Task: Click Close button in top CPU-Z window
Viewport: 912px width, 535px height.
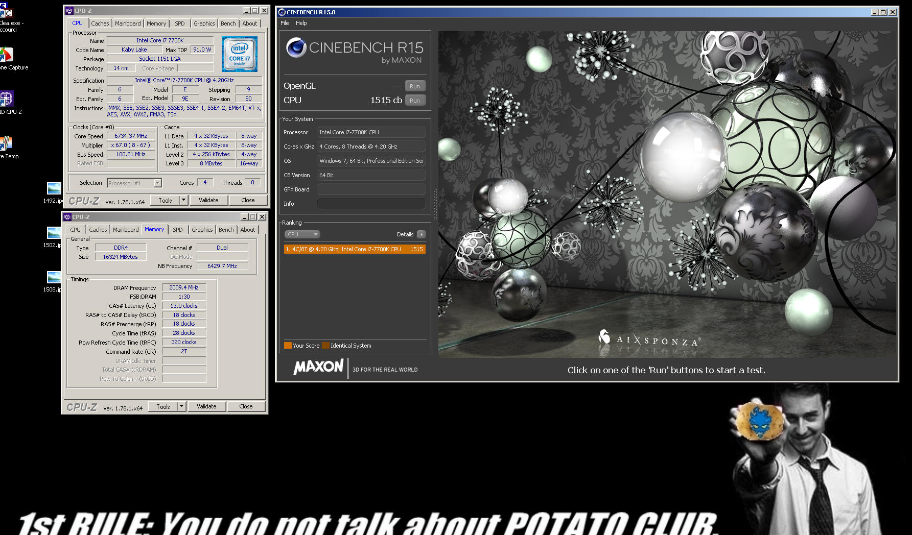Action: tap(248, 200)
